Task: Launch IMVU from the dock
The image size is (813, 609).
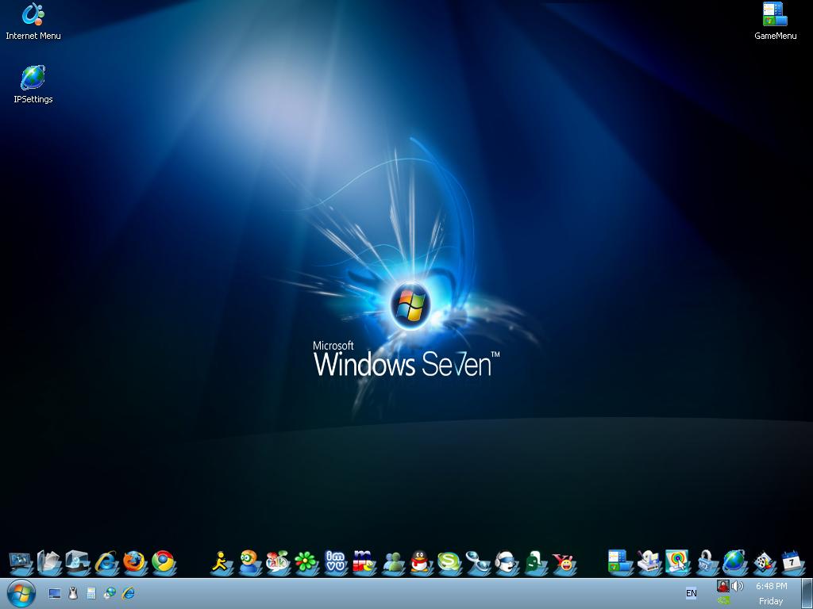Action: point(335,563)
